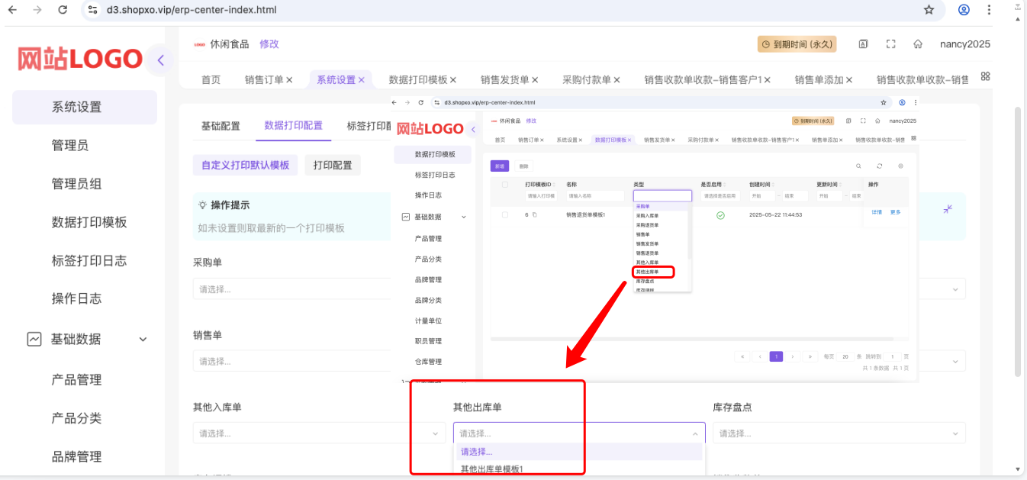Viewport: 1027px width, 480px height.
Task: Open the 销售单 template dropdown
Action: (291, 361)
